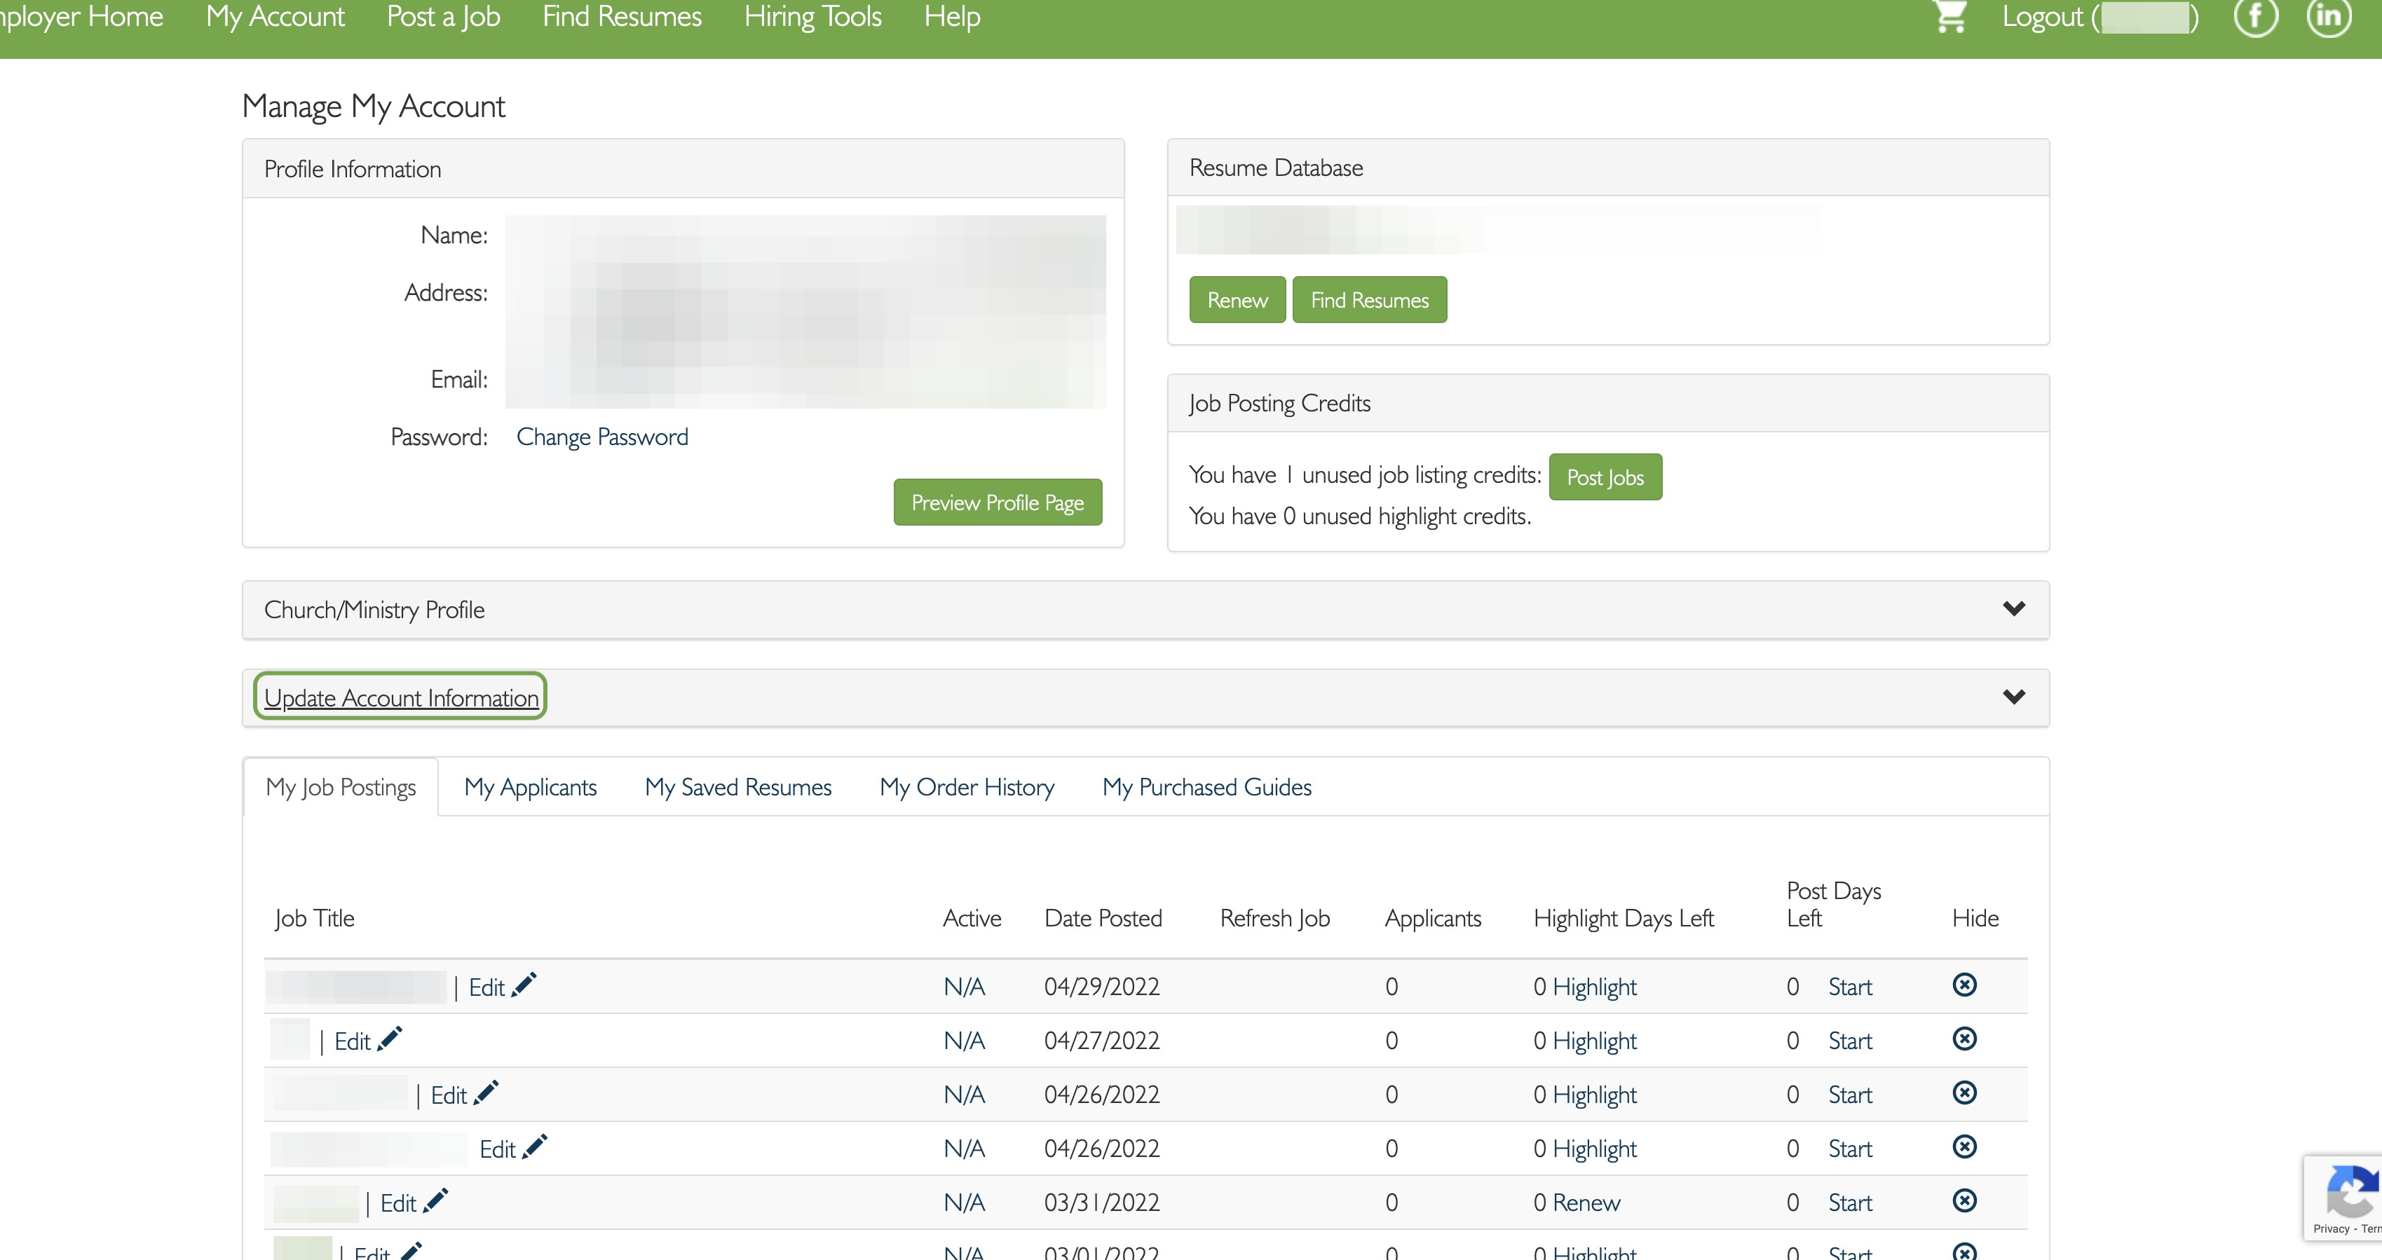Screen dimensions: 2382x1260
Task: Click the Job Posting Credits panel heading
Action: 1279,403
